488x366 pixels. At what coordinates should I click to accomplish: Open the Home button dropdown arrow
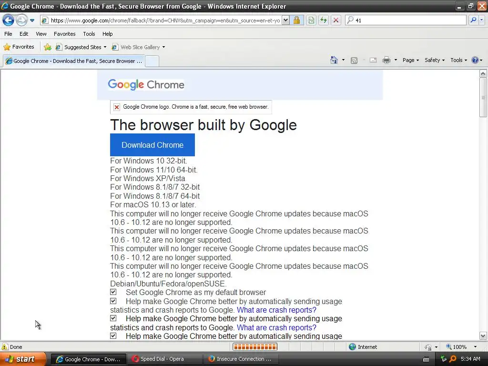343,60
